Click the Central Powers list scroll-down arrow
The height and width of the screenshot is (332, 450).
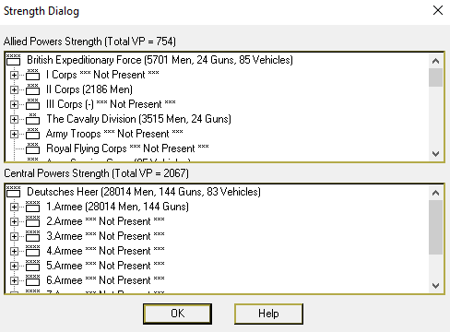(x=435, y=285)
